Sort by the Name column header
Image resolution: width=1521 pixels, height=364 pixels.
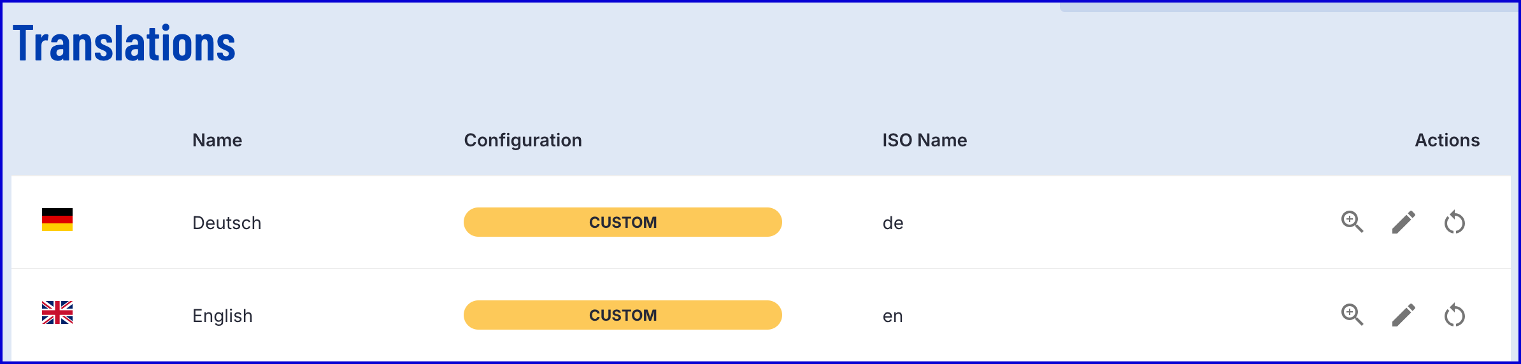217,140
